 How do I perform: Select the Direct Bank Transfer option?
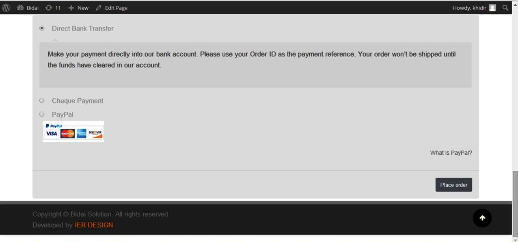pos(42,28)
